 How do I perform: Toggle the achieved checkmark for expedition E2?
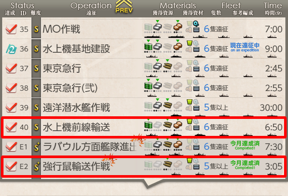(x=11, y=166)
